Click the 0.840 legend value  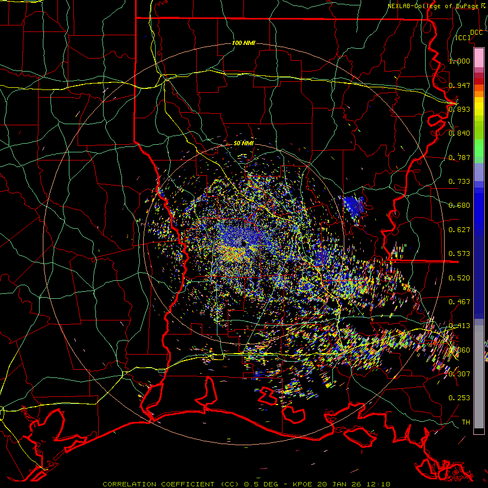pos(459,133)
